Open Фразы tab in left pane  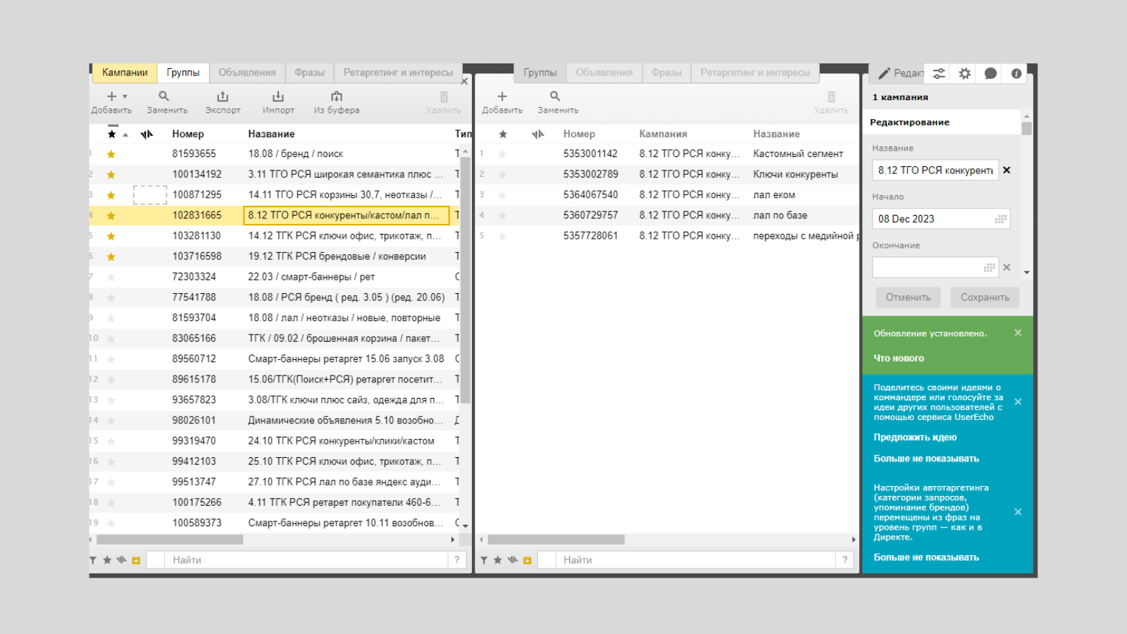tap(309, 73)
